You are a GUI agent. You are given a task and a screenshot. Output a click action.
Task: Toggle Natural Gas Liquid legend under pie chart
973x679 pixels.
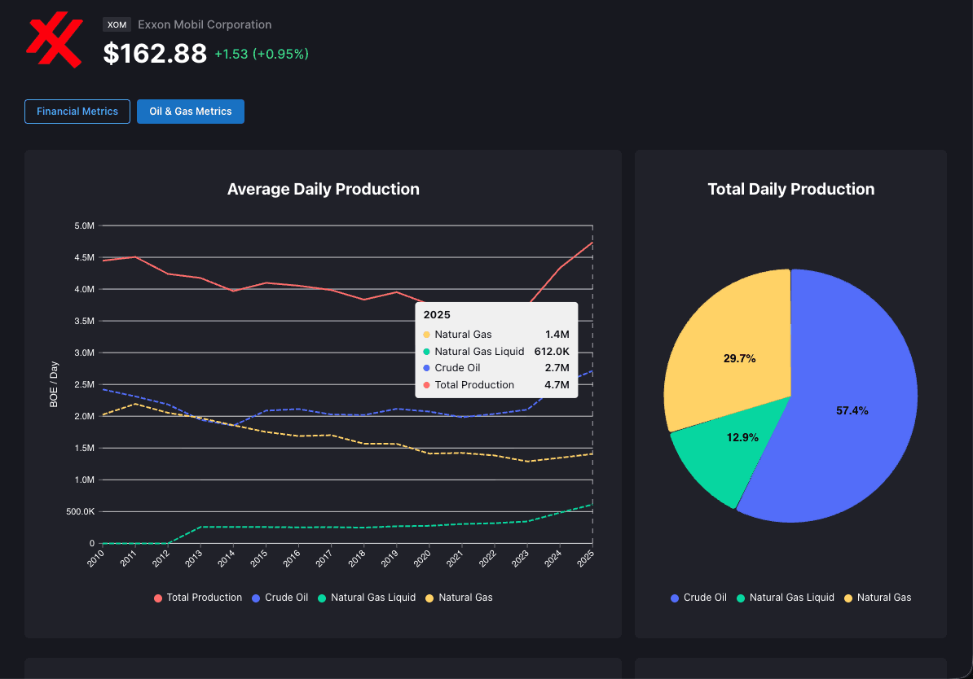[x=786, y=598]
